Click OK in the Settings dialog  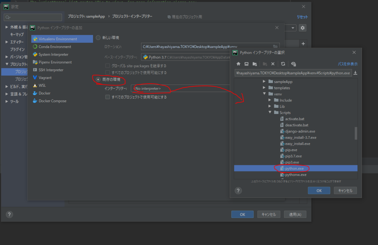pyautogui.click(x=242, y=214)
